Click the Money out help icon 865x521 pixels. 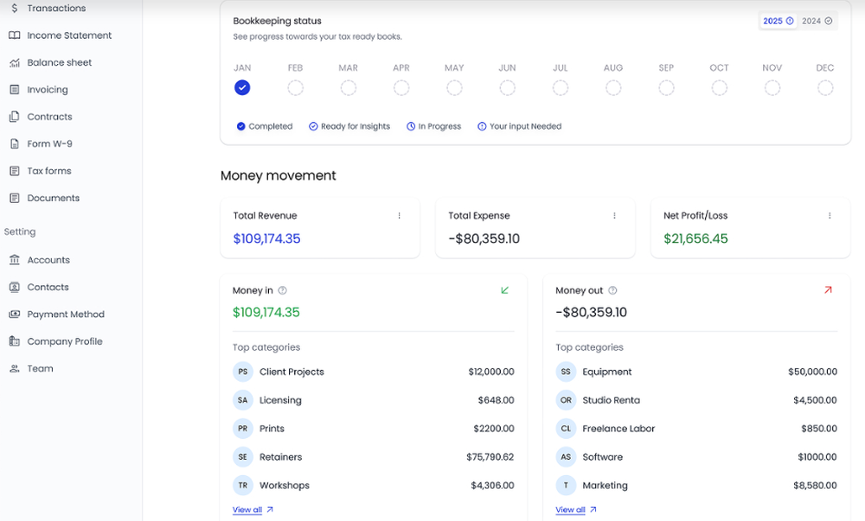(612, 290)
